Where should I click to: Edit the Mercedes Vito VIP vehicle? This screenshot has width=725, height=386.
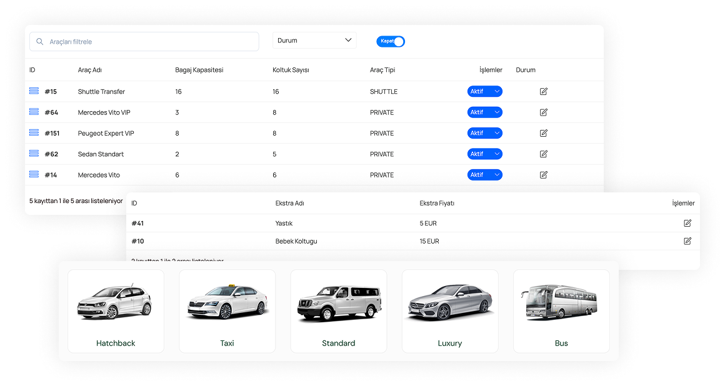tap(543, 112)
